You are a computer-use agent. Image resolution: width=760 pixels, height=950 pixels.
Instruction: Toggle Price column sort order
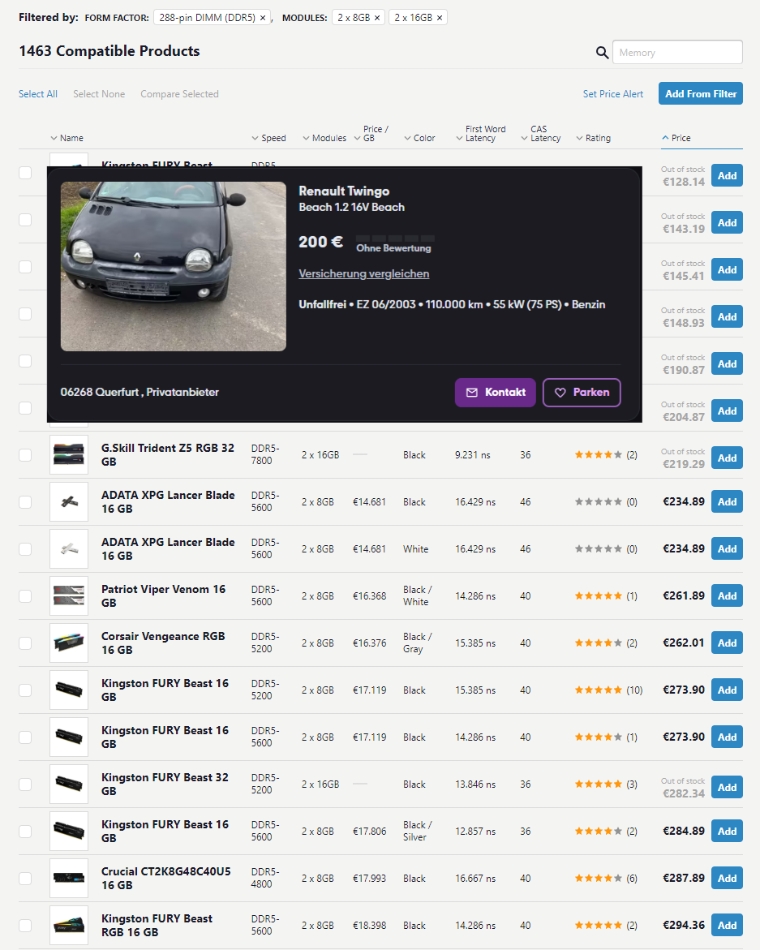point(676,138)
